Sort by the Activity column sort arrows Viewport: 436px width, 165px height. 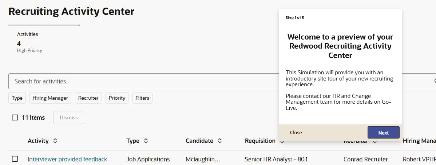[55, 141]
